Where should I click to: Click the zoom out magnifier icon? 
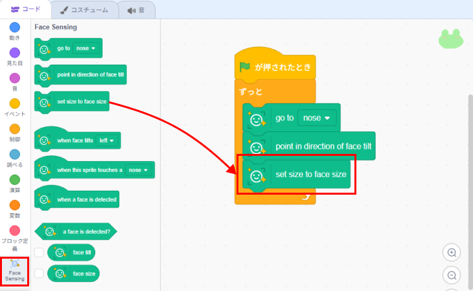[452, 275]
